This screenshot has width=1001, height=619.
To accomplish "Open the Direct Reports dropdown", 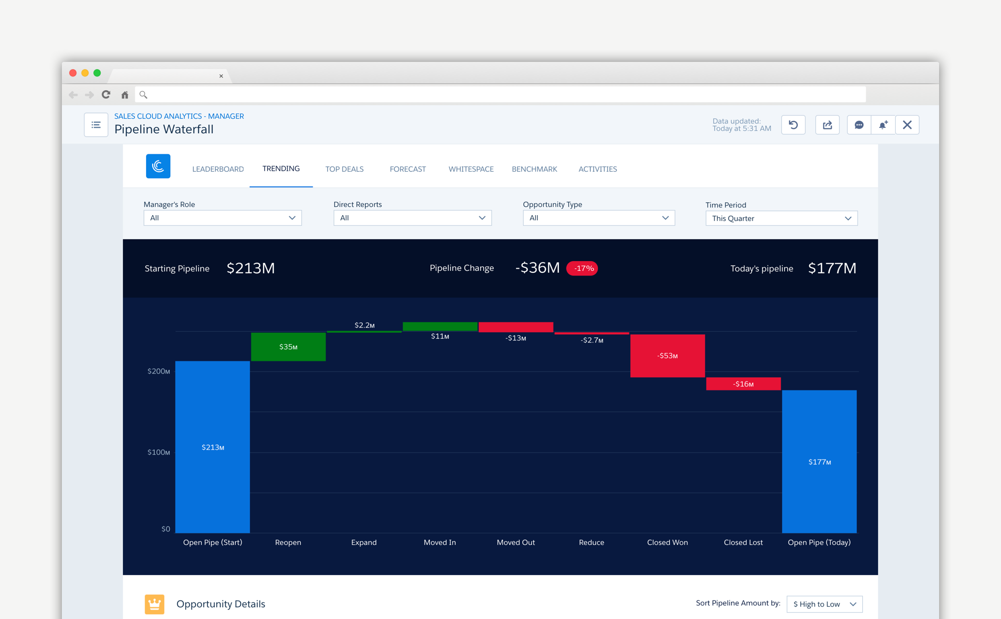I will point(412,218).
